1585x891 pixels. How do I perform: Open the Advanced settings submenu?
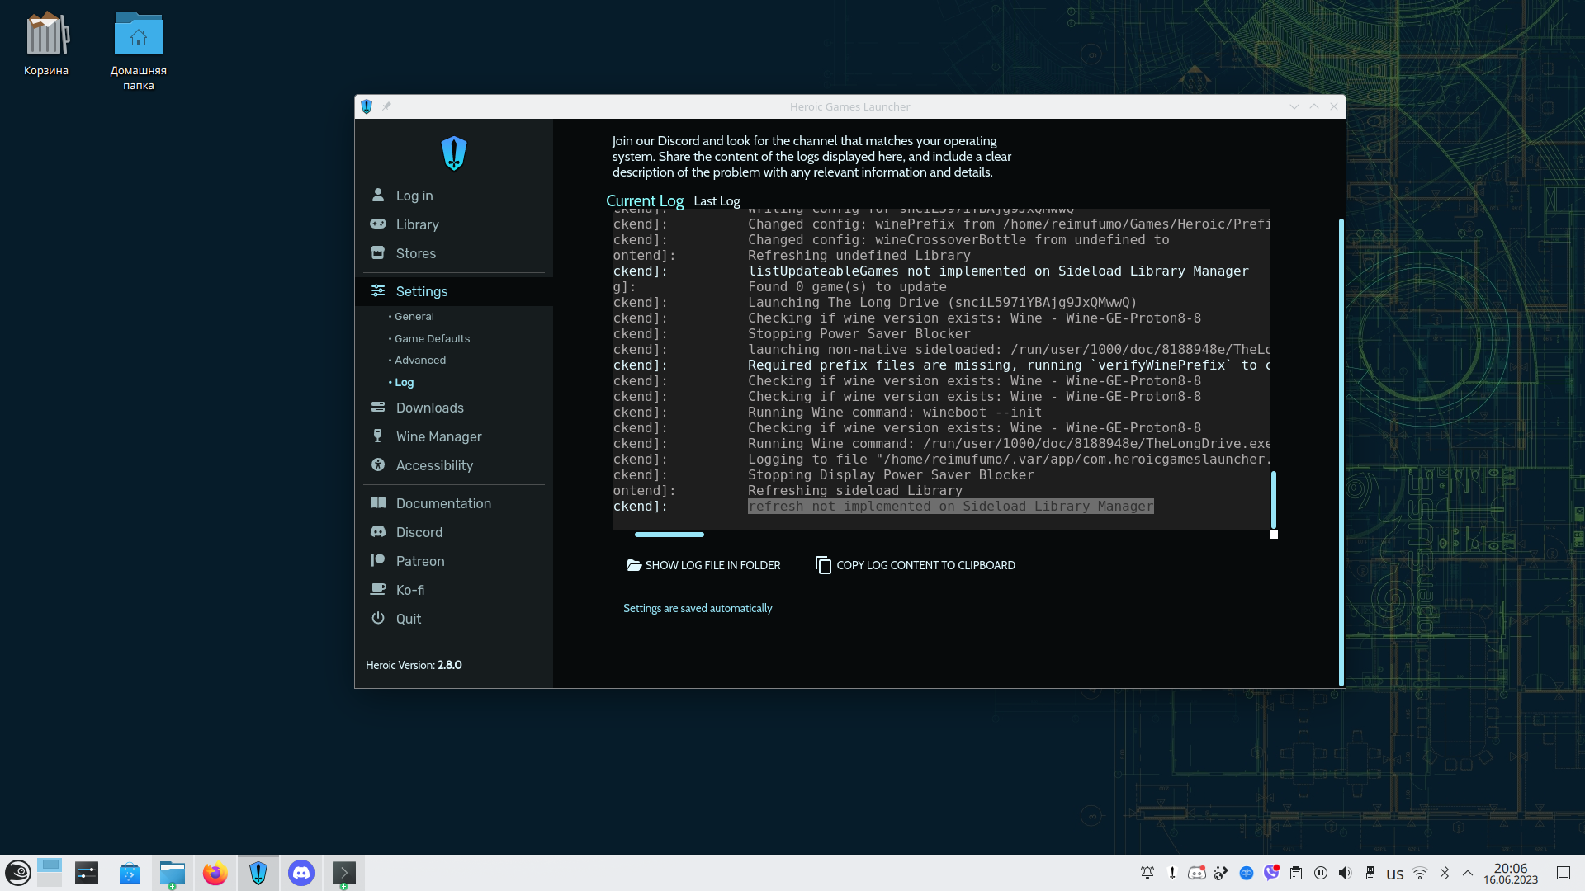pyautogui.click(x=419, y=360)
